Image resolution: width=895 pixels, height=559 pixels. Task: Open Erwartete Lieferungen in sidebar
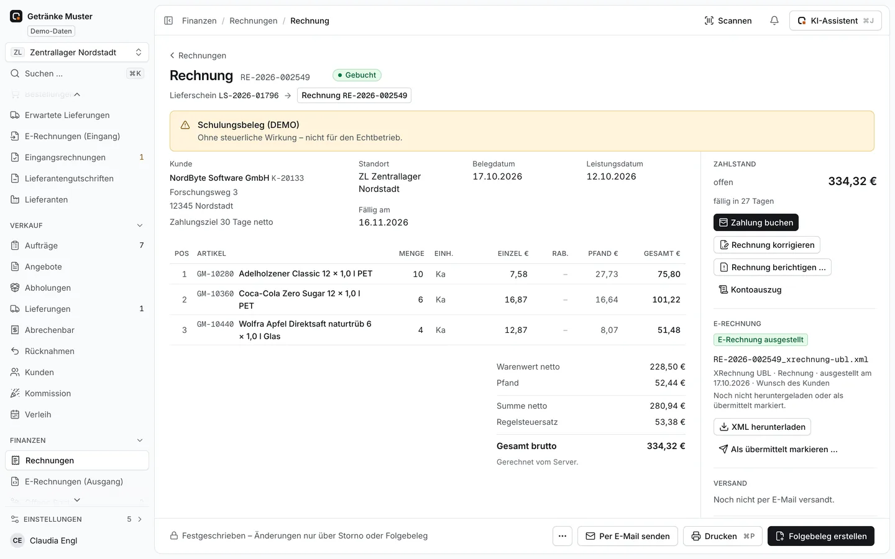coord(77,115)
